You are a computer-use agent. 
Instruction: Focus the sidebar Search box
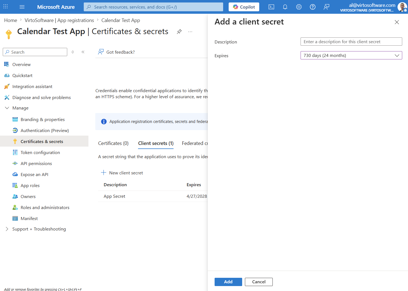point(35,52)
